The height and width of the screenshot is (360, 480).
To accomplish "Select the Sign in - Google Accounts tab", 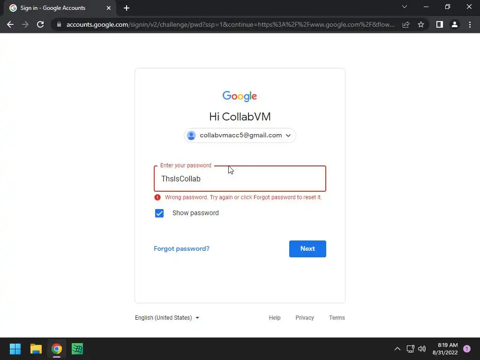I will [x=60, y=8].
